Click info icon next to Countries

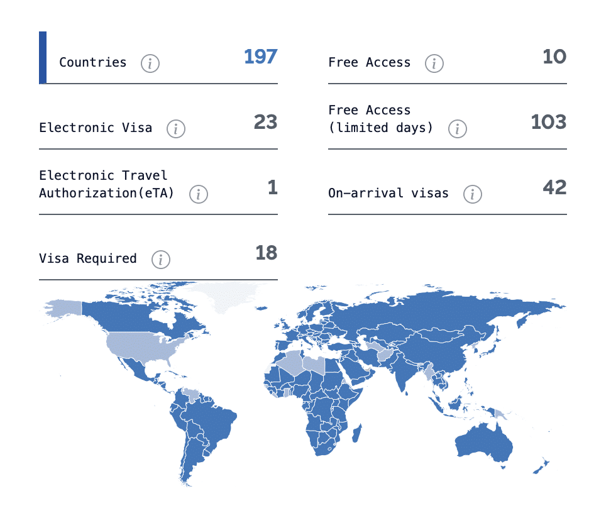[x=150, y=63]
